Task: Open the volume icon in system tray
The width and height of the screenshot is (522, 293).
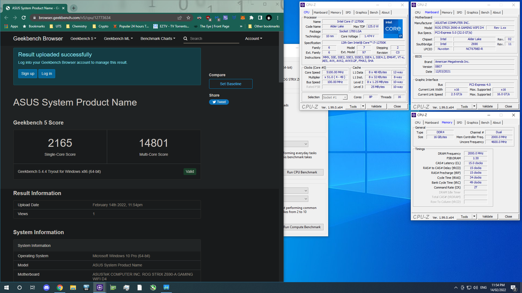Action: (475, 288)
